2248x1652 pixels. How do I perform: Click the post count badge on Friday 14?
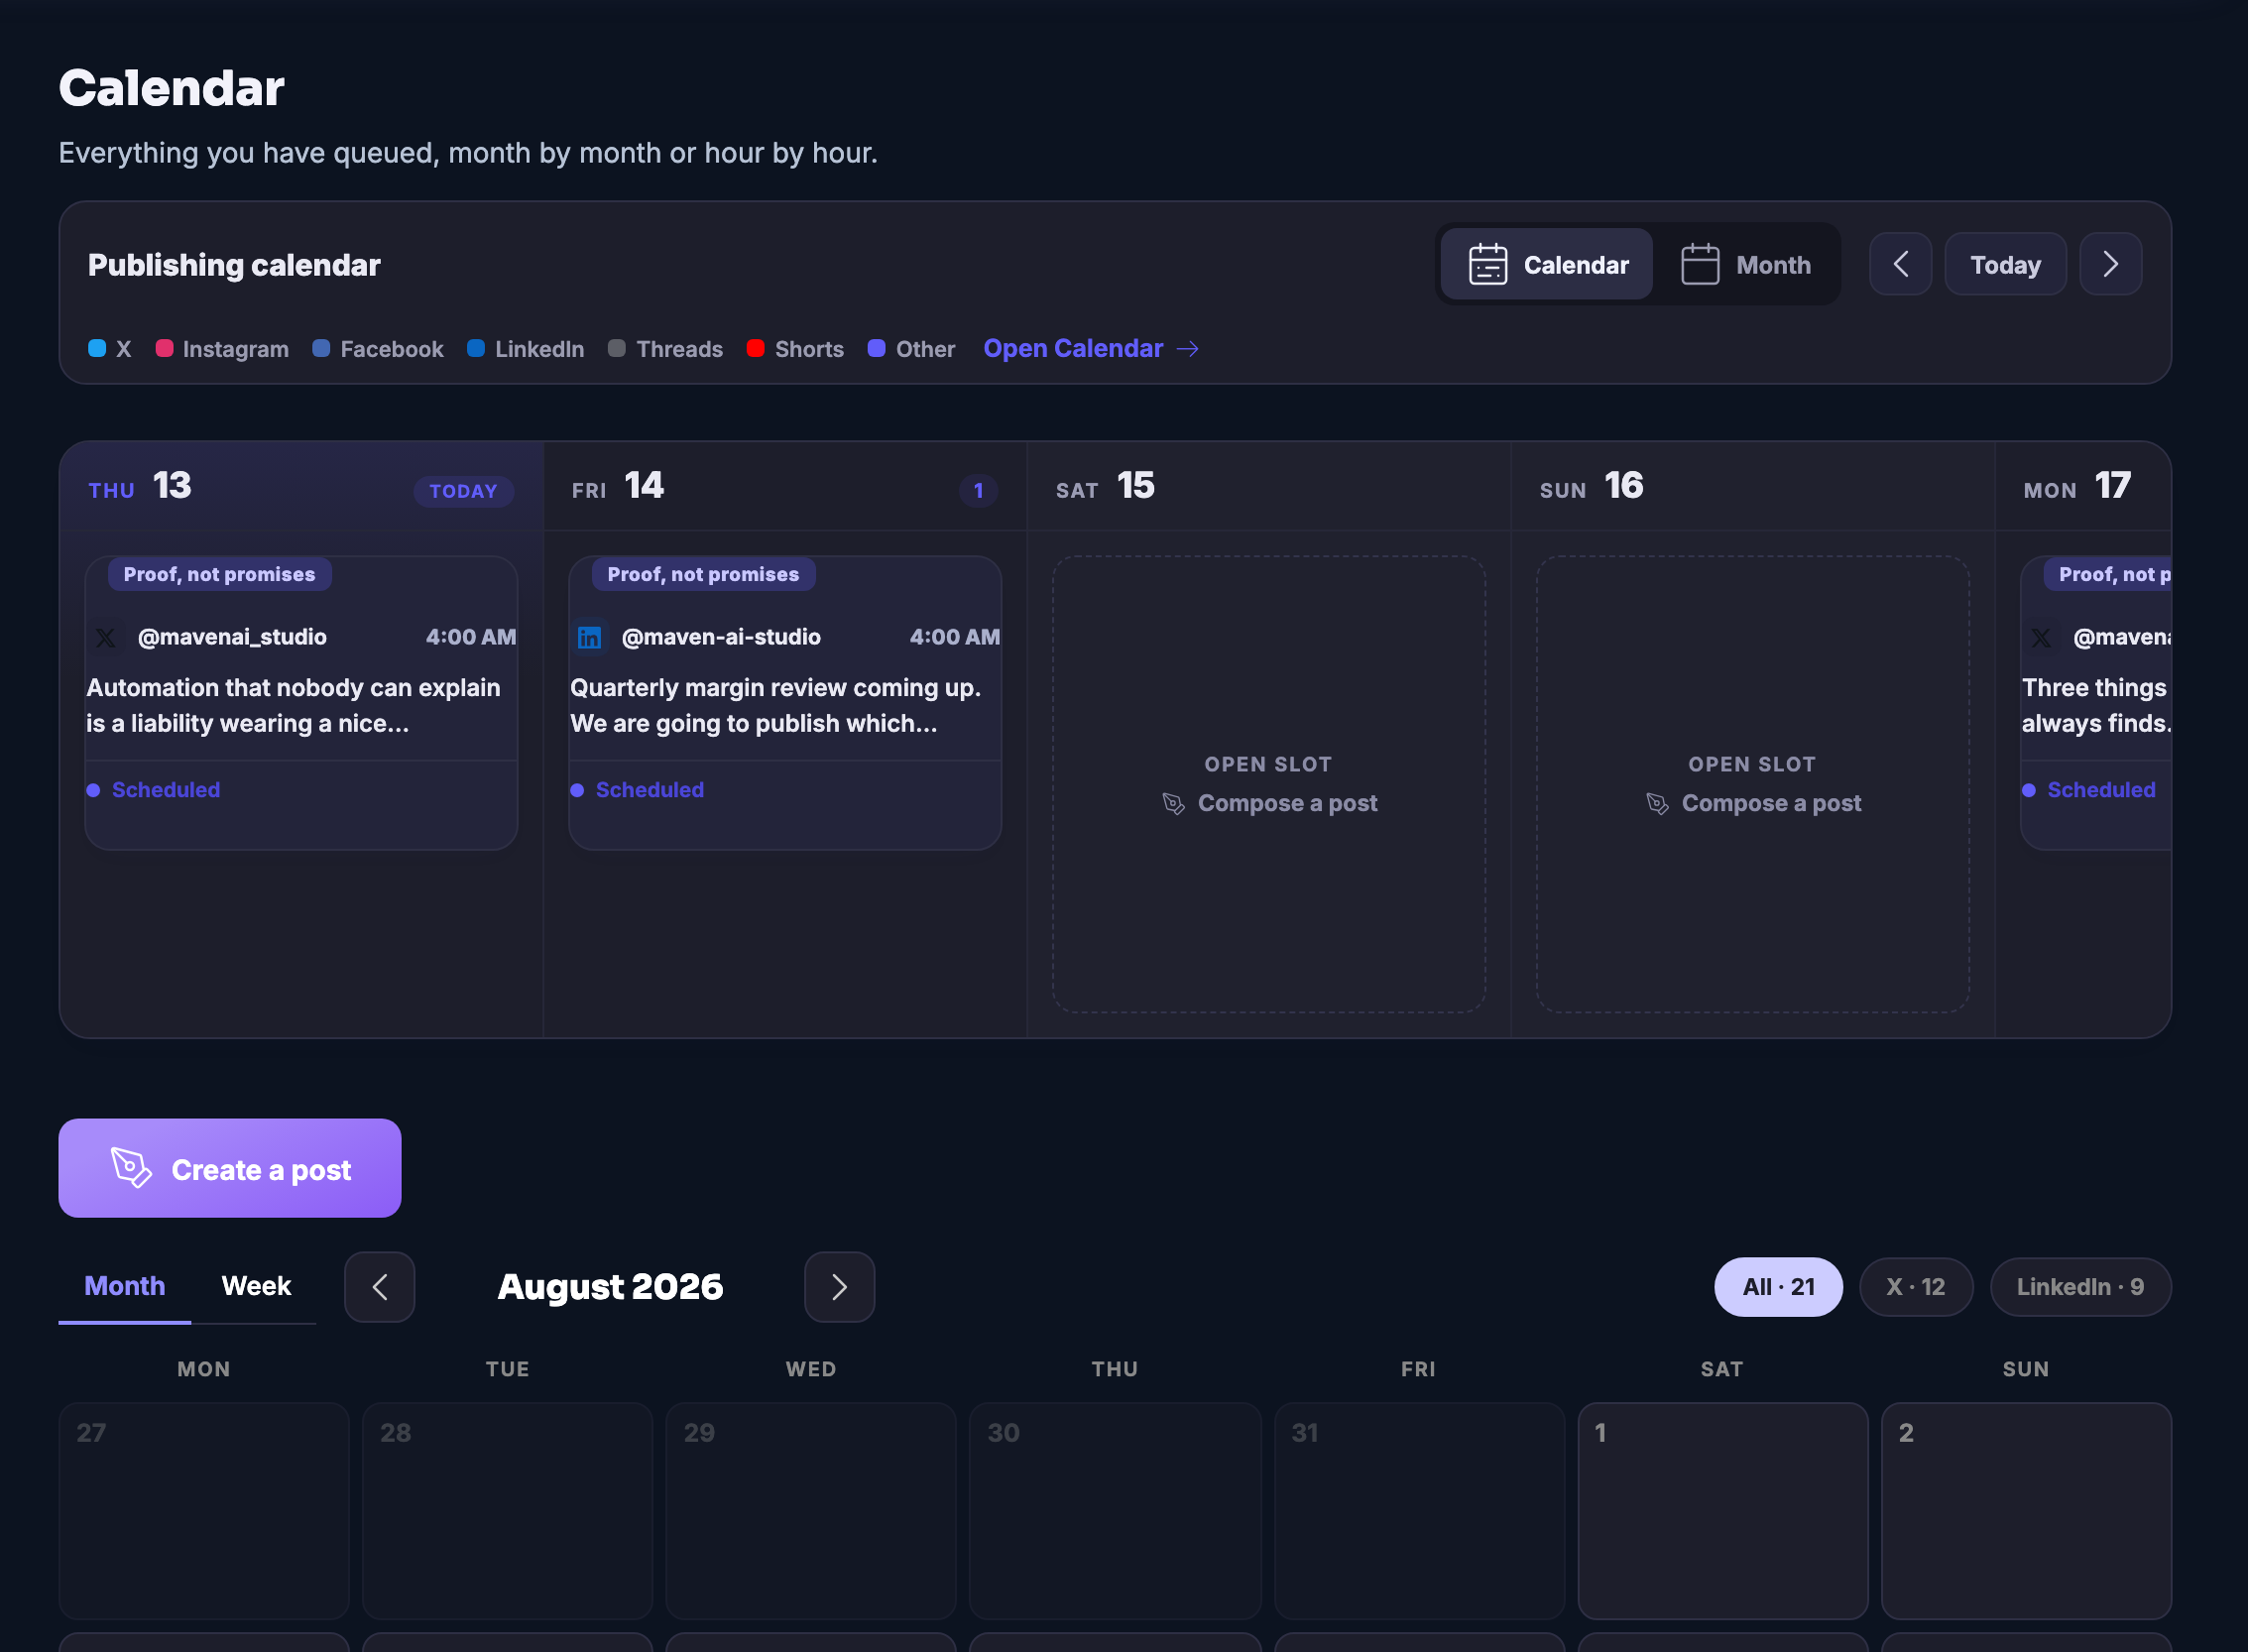[979, 491]
